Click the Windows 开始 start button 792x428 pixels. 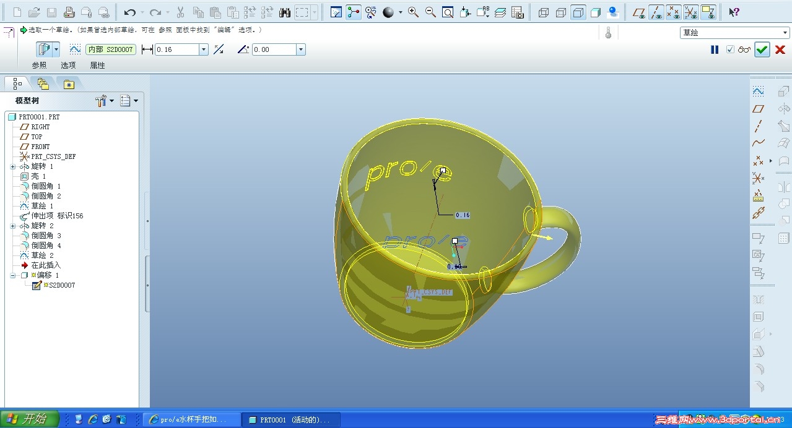tap(30, 419)
